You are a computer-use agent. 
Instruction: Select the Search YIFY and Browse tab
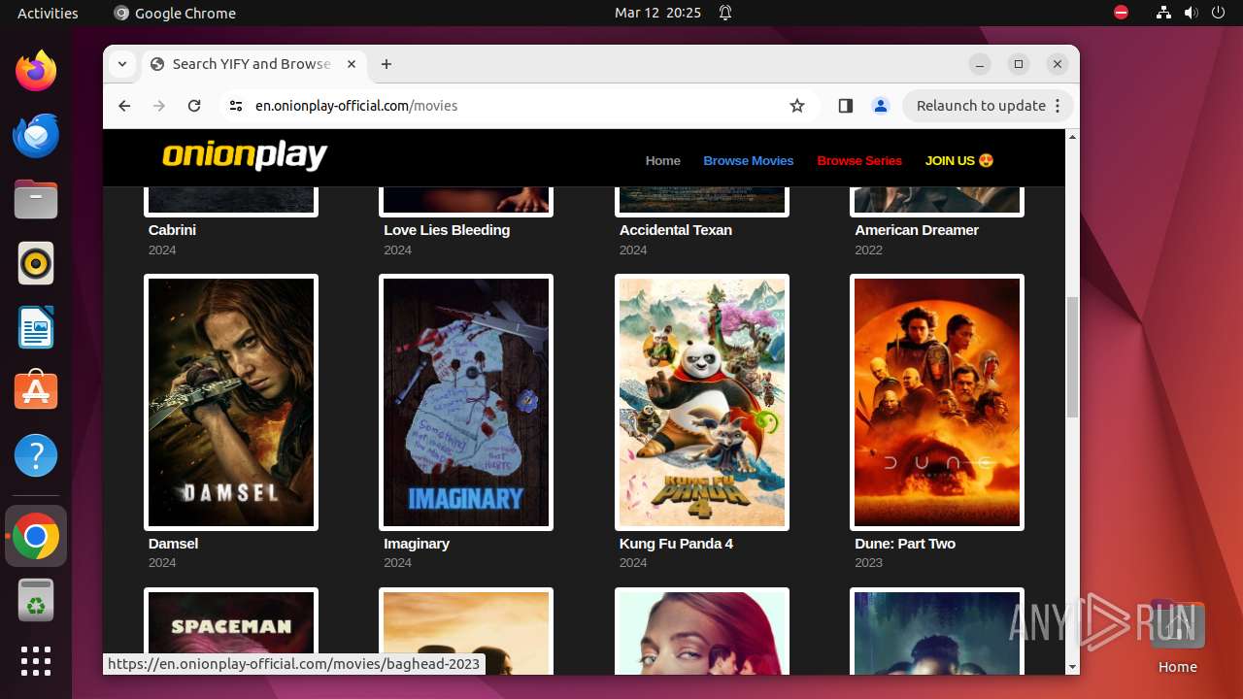pos(252,64)
